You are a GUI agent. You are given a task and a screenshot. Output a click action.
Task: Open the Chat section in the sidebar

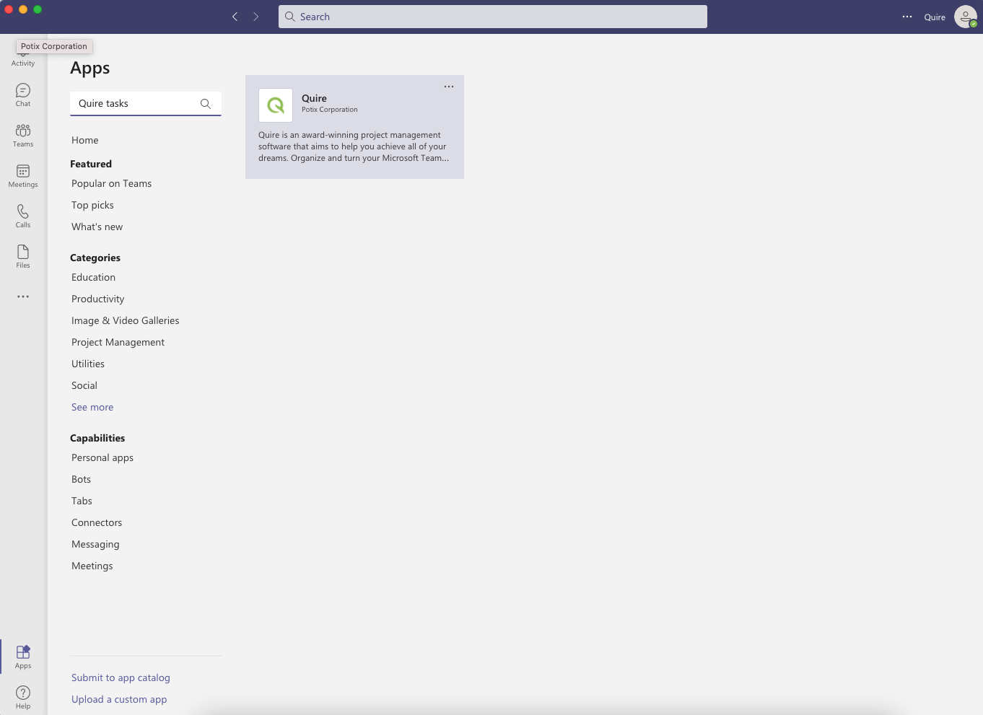click(x=23, y=95)
